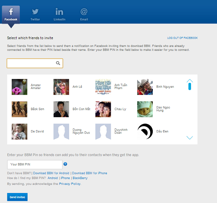Click the name Anh Lê
Viewport: 217px width, 203px height.
coord(77,86)
